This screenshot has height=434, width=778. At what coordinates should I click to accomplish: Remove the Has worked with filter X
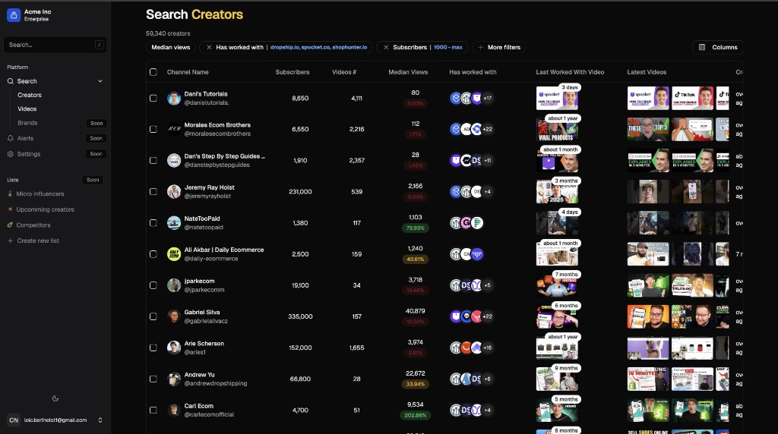tap(209, 48)
